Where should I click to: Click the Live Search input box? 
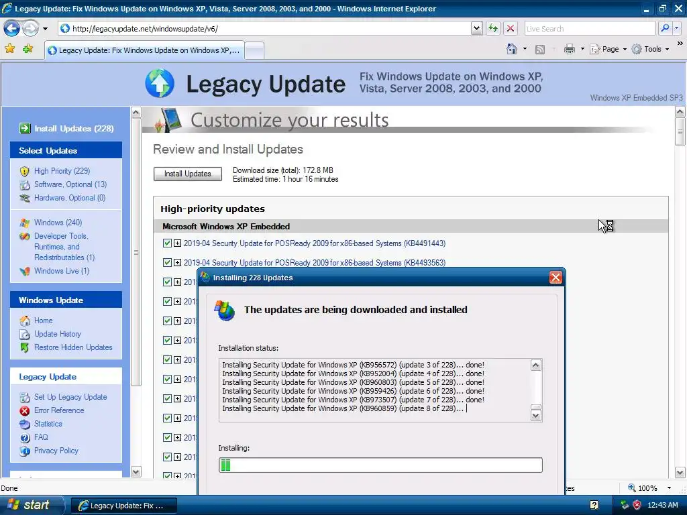(x=590, y=28)
